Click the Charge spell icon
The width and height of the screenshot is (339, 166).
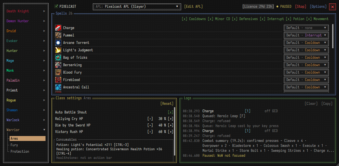(58, 28)
